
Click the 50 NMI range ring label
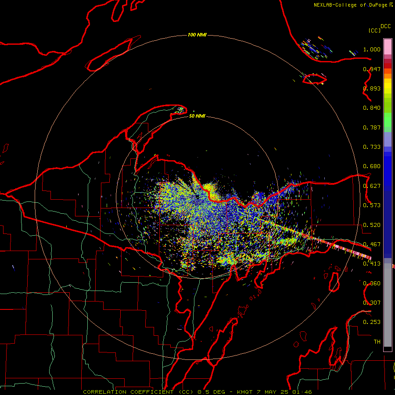[x=197, y=116]
